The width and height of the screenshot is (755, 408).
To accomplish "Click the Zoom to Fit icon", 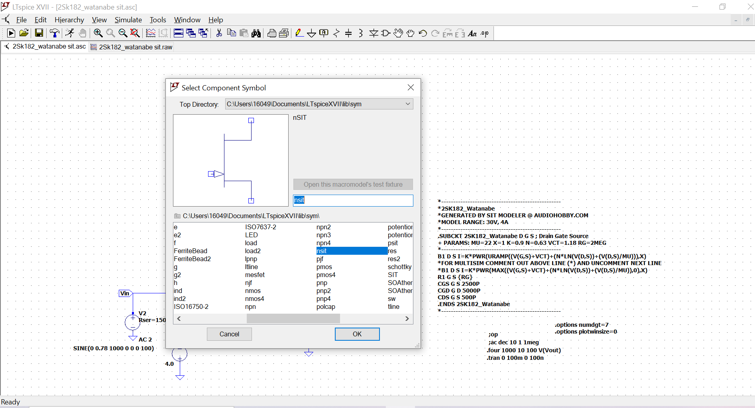I will tap(135, 33).
